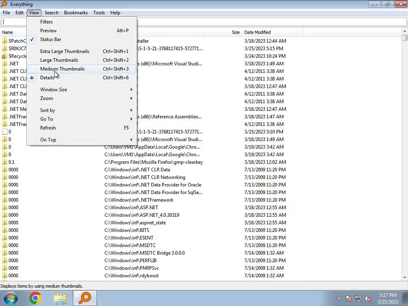Screen dimensions: 408x306
Task: Open the Windows Start button
Action: point(10,298)
